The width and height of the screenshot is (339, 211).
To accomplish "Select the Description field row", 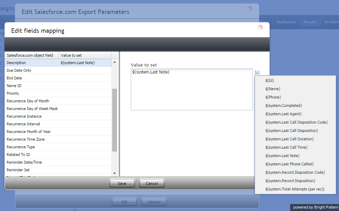I will [x=58, y=63].
